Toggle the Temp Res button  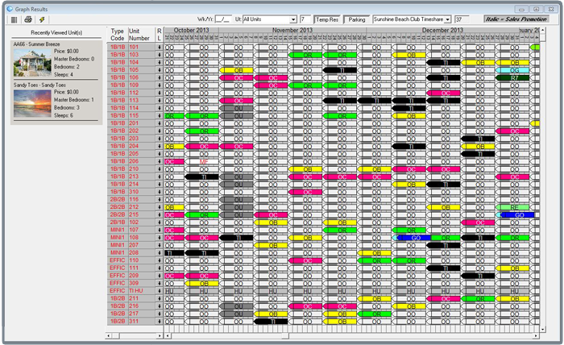click(x=327, y=19)
